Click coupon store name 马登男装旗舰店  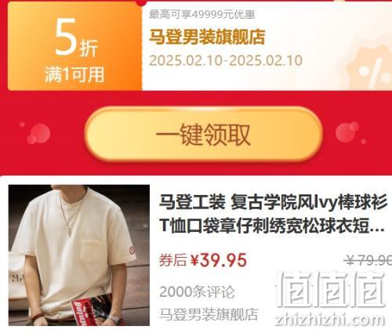click(207, 37)
